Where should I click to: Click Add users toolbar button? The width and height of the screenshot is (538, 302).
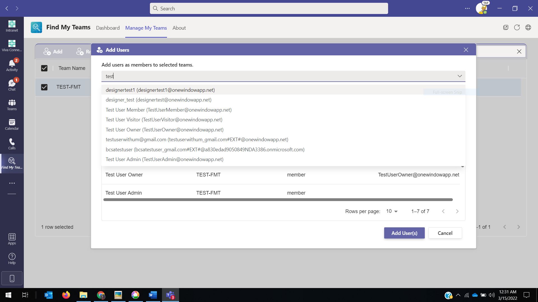(53, 51)
